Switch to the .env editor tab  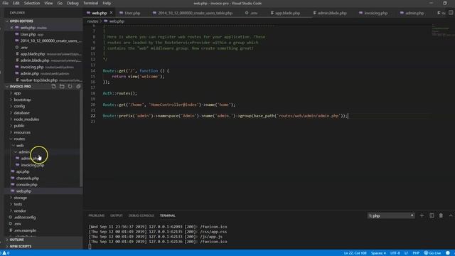(254, 13)
